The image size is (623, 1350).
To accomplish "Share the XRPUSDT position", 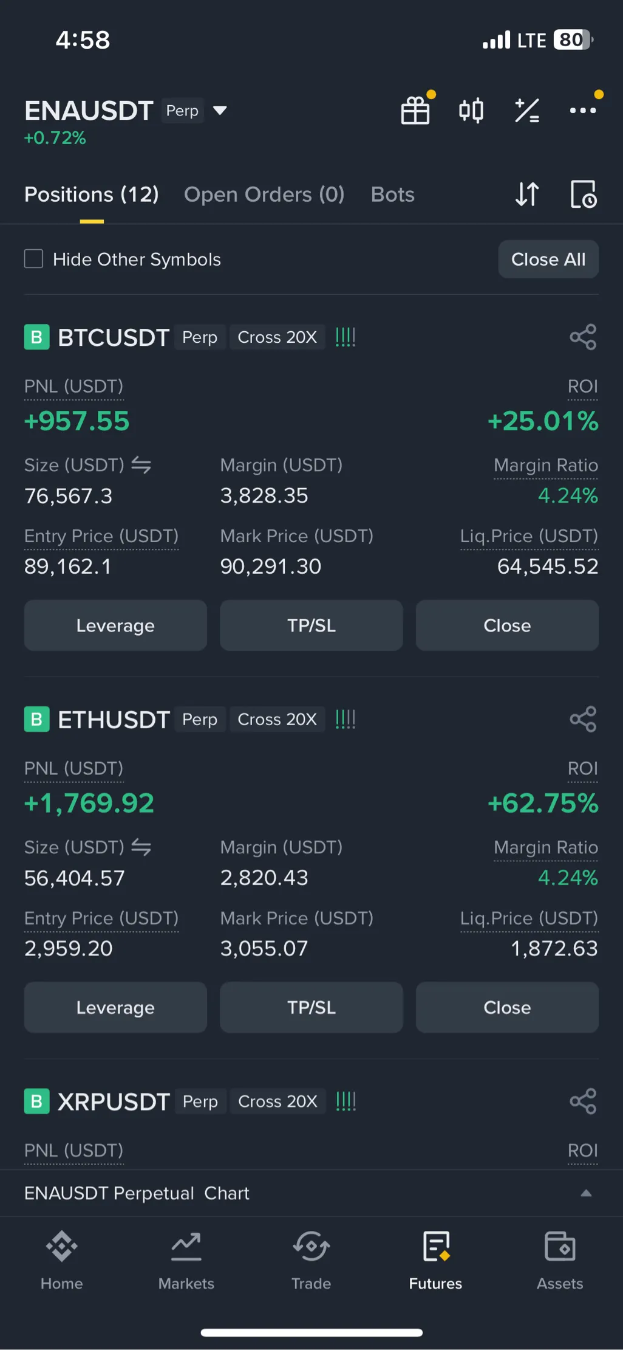I will (x=583, y=1101).
